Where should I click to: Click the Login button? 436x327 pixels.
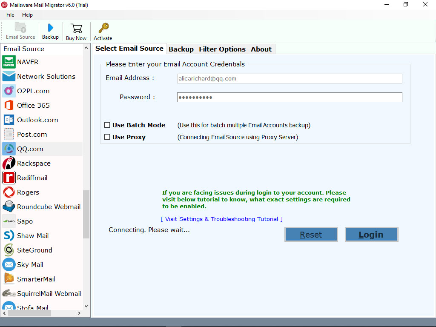click(x=371, y=235)
